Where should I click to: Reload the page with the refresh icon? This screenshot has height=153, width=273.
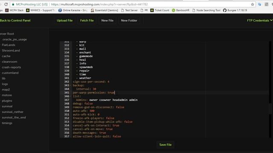[6, 4]
